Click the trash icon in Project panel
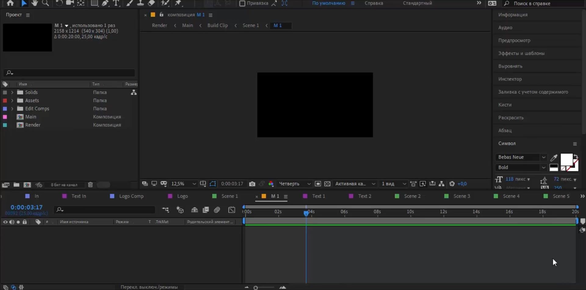This screenshot has height=290, width=586. [90, 185]
